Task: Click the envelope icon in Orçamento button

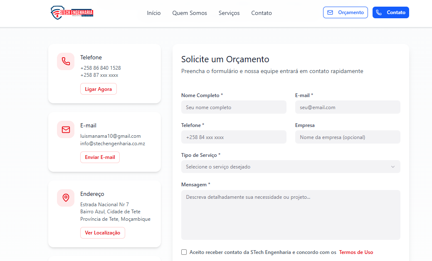Action: [x=330, y=12]
